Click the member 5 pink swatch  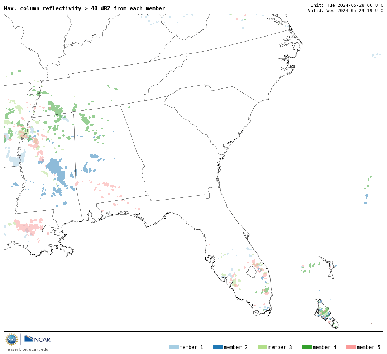351,347
